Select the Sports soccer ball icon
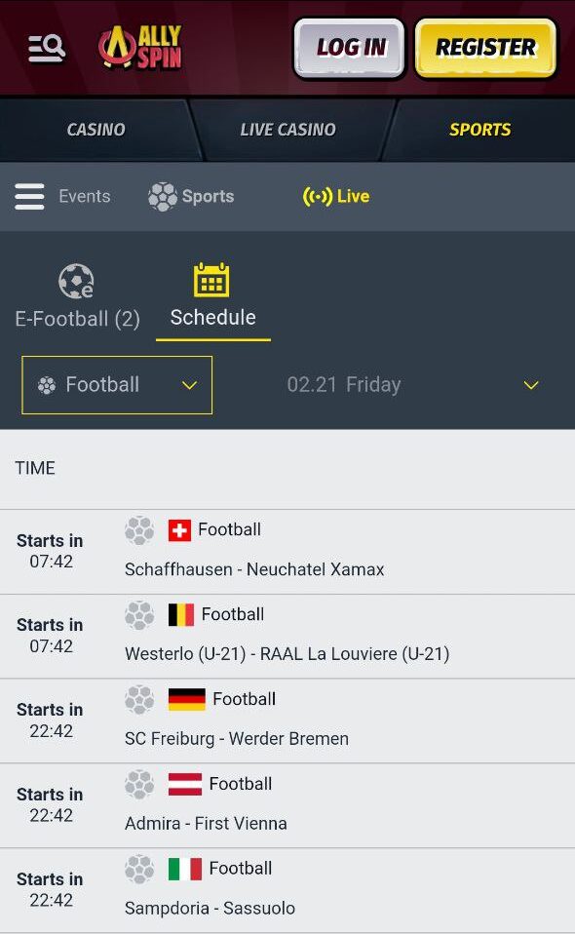 tap(163, 197)
